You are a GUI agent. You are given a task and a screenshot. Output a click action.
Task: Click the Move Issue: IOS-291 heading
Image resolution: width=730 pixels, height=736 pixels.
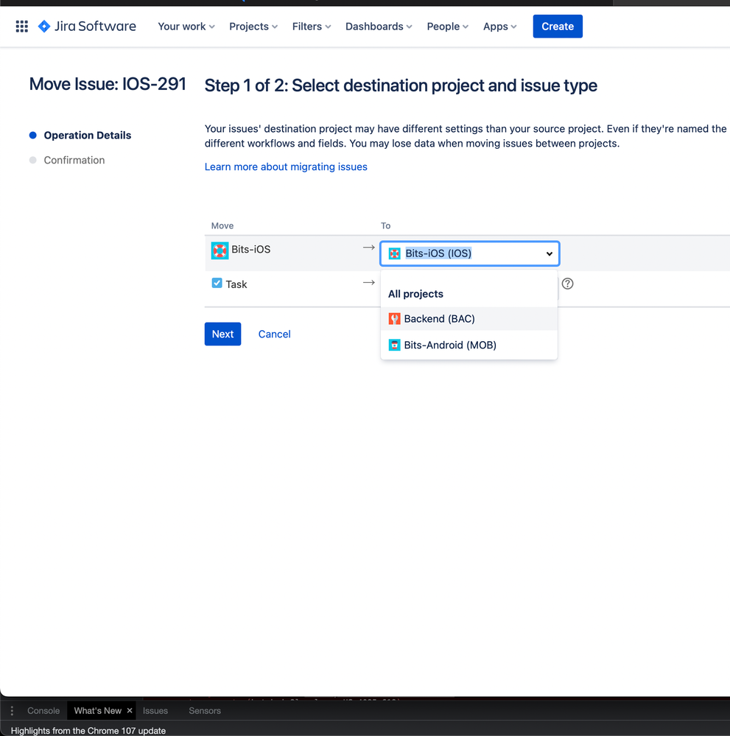[108, 84]
